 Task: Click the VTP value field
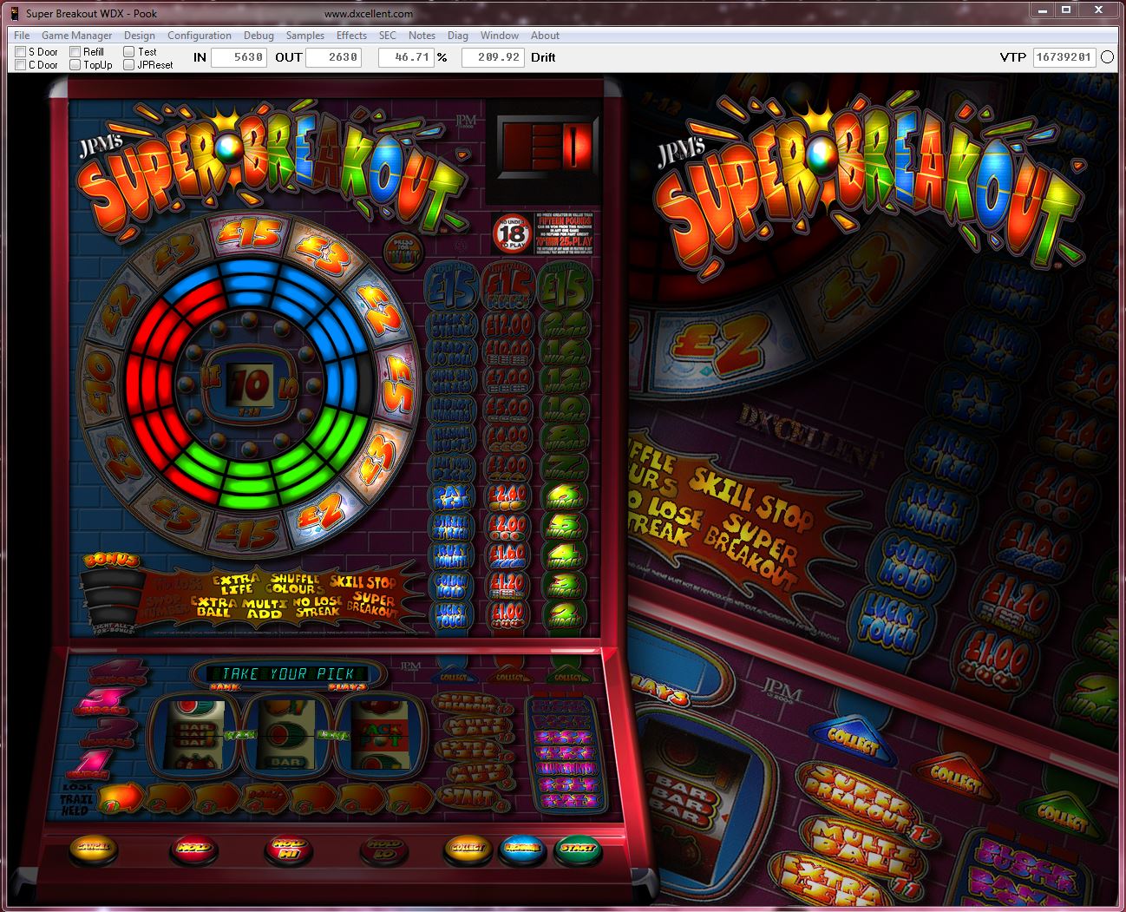click(x=1064, y=57)
